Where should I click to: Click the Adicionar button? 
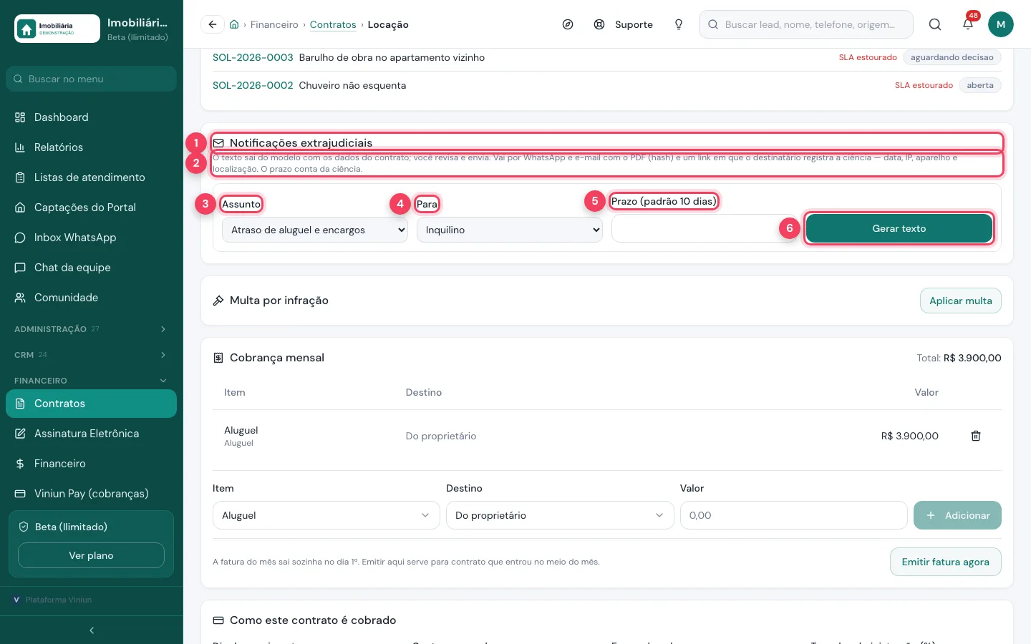coord(957,515)
